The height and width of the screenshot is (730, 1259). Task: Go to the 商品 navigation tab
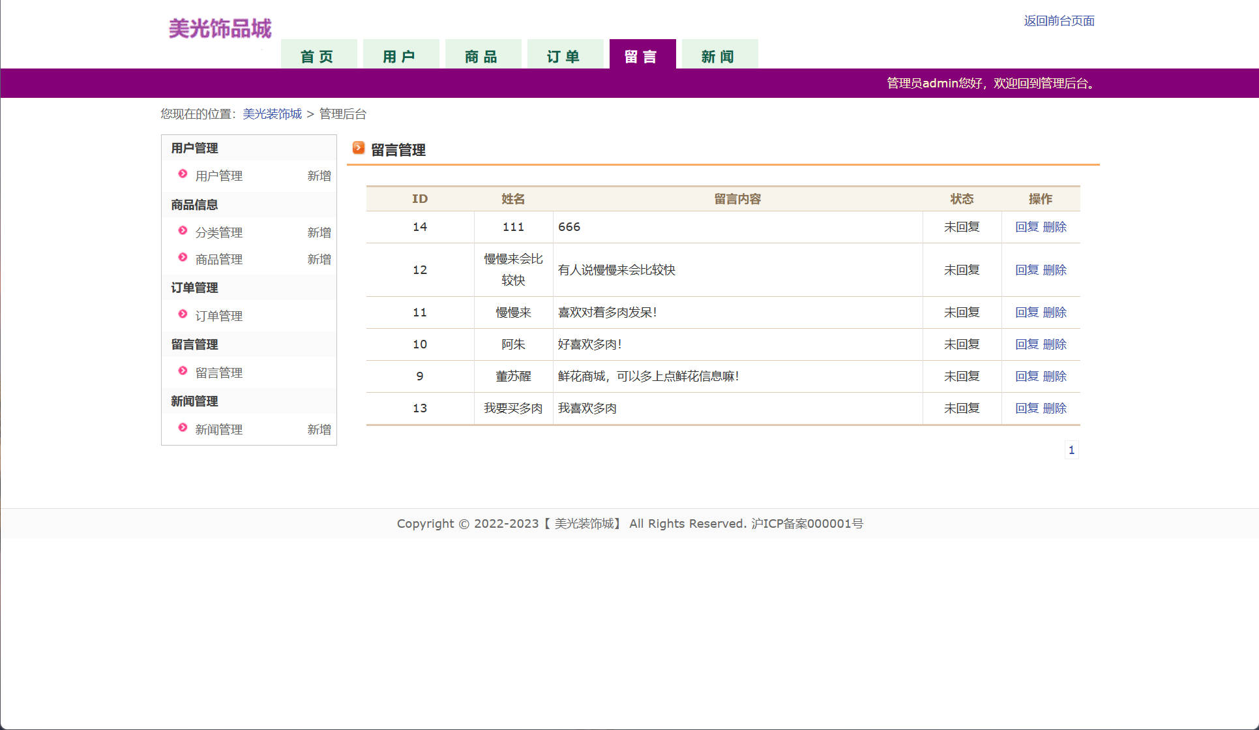482,56
